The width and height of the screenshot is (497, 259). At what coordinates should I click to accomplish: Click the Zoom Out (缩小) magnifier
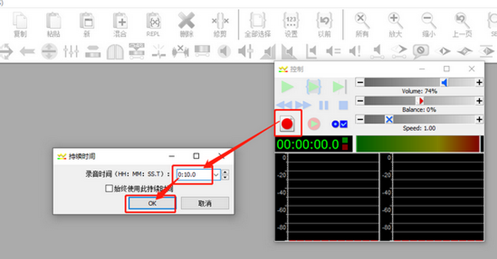(x=429, y=25)
